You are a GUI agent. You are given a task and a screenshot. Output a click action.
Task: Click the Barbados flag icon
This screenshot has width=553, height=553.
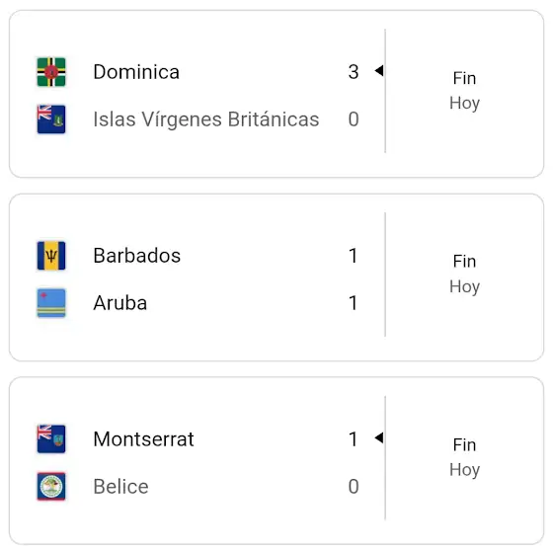click(x=51, y=256)
